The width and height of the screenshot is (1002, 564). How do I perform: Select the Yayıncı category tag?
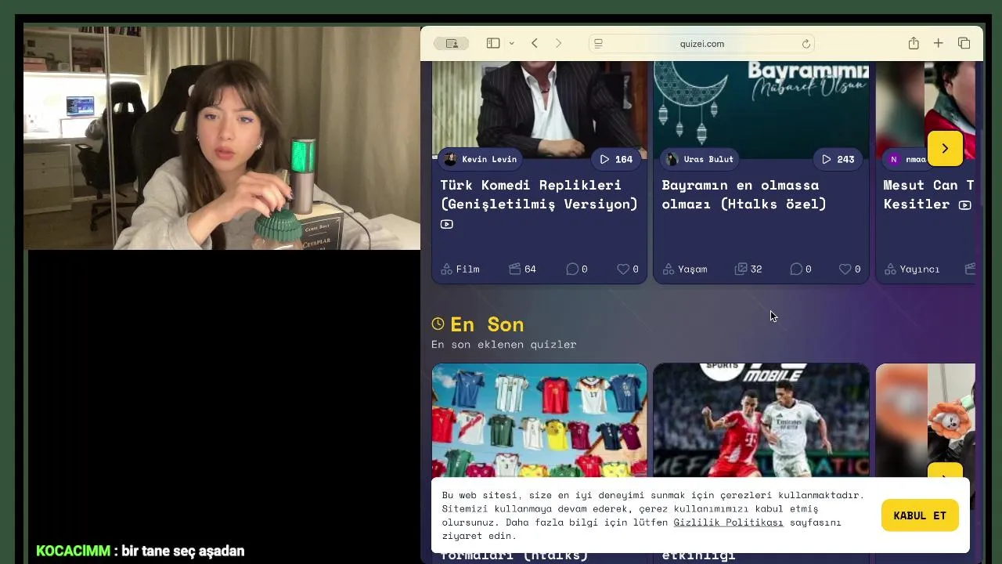click(912, 269)
